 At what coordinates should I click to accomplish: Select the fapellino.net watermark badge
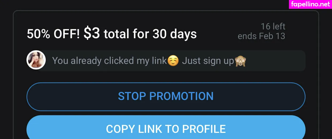click(310, 4)
